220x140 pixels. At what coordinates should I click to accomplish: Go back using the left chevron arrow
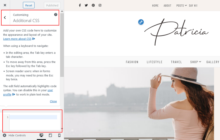click(5, 18)
